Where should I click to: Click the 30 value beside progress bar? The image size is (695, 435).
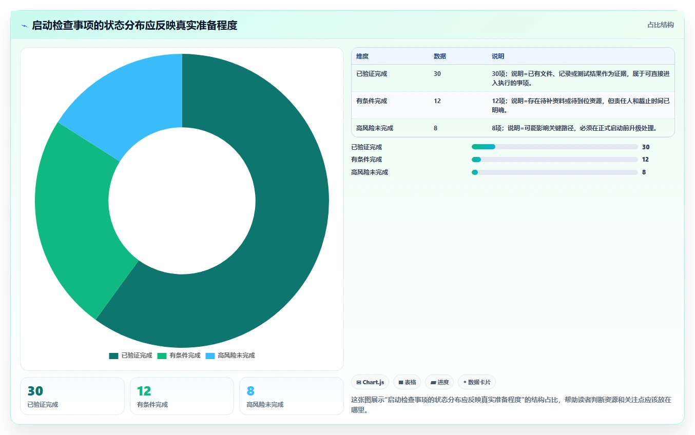646,147
